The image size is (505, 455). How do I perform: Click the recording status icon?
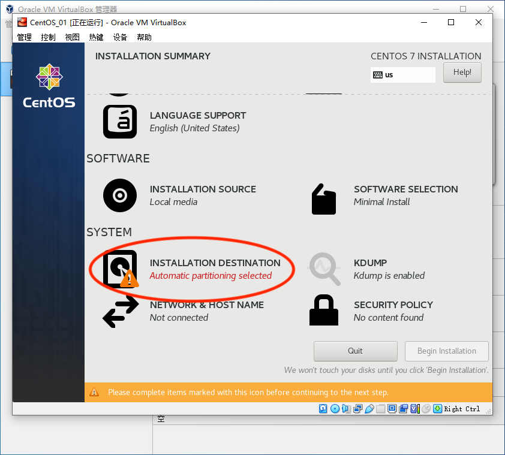click(403, 409)
